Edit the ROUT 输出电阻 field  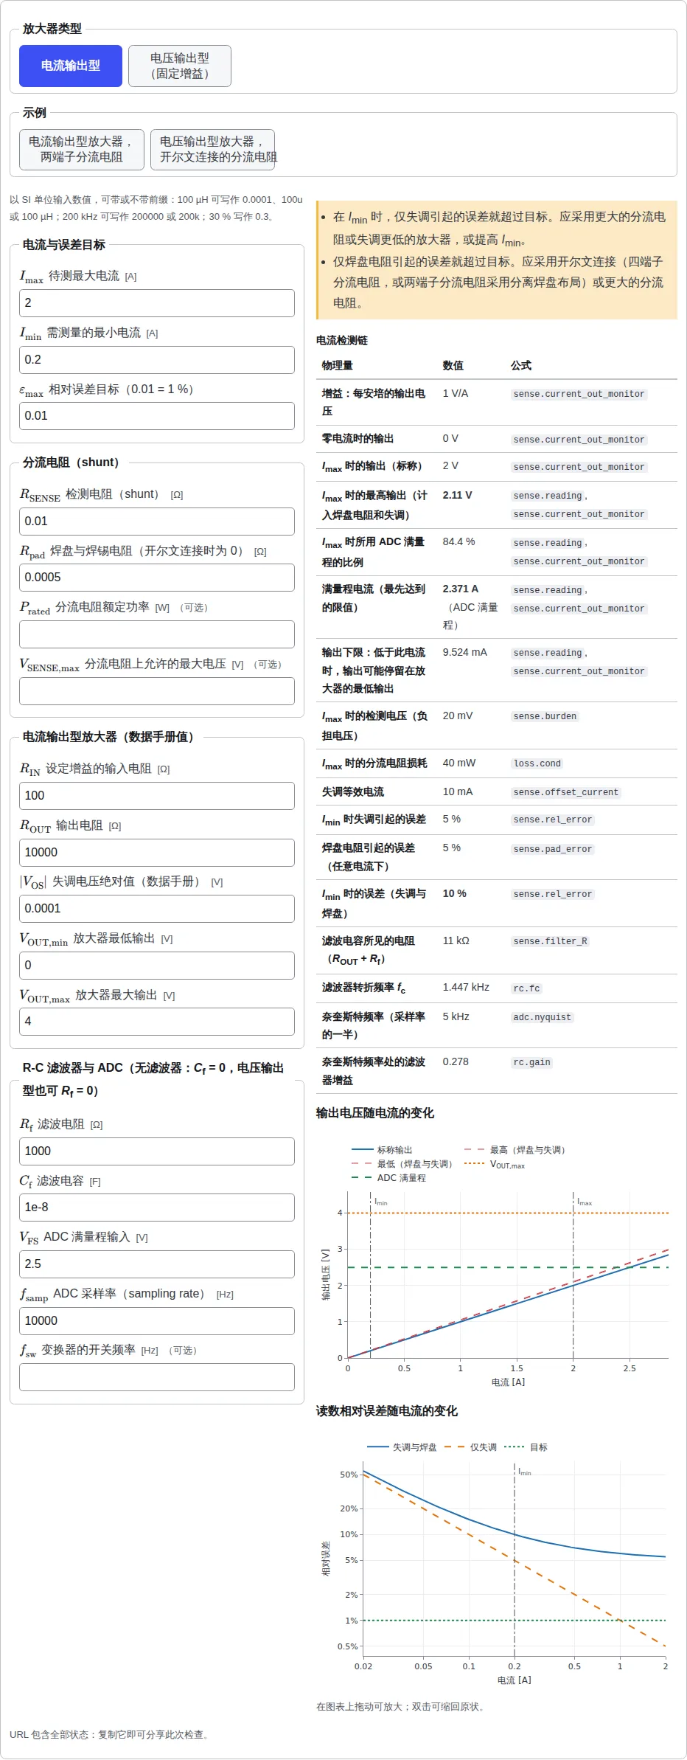[157, 853]
